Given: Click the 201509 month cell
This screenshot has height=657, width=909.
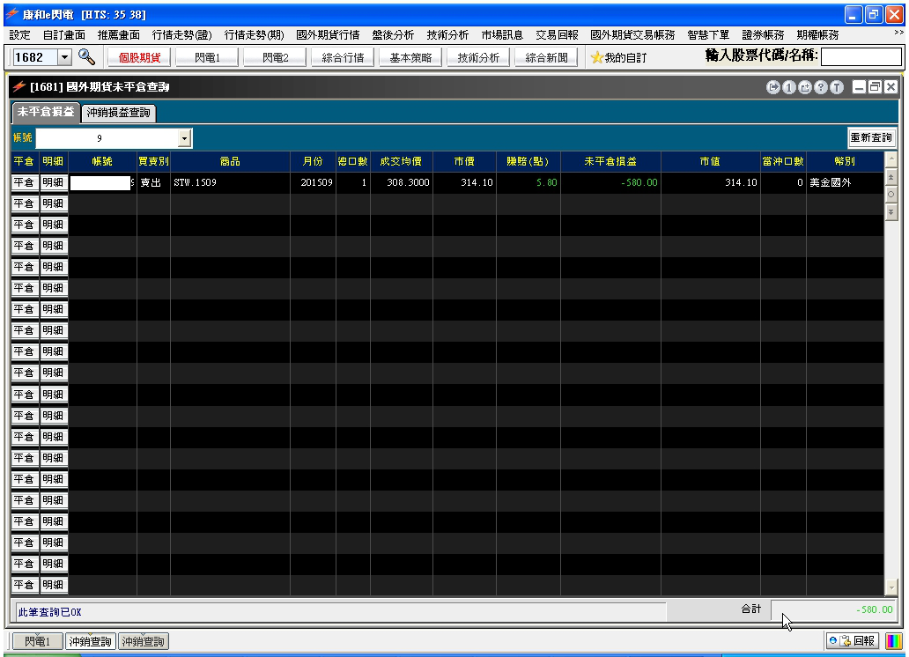Looking at the screenshot, I should point(313,182).
